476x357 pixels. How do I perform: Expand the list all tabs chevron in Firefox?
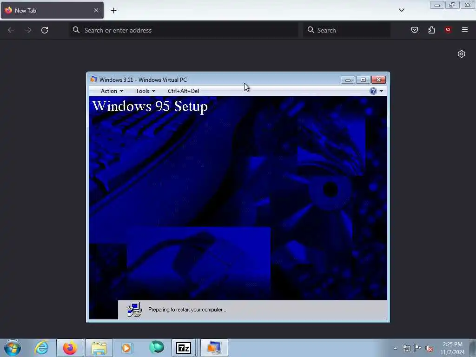point(401,10)
